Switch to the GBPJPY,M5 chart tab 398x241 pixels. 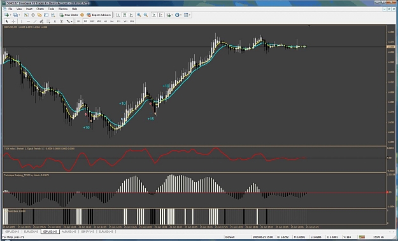(x=88, y=231)
